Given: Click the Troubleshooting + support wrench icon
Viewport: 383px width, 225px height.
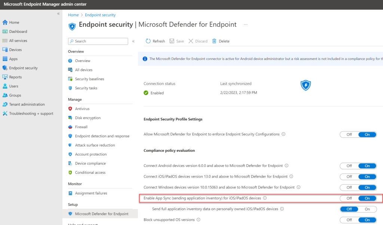Looking at the screenshot, I should tap(5, 113).
